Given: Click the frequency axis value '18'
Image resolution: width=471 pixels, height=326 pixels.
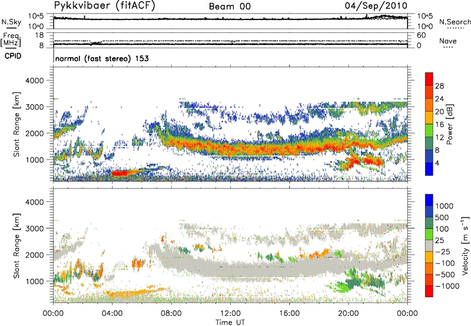Looking at the screenshot, I should (39, 35).
